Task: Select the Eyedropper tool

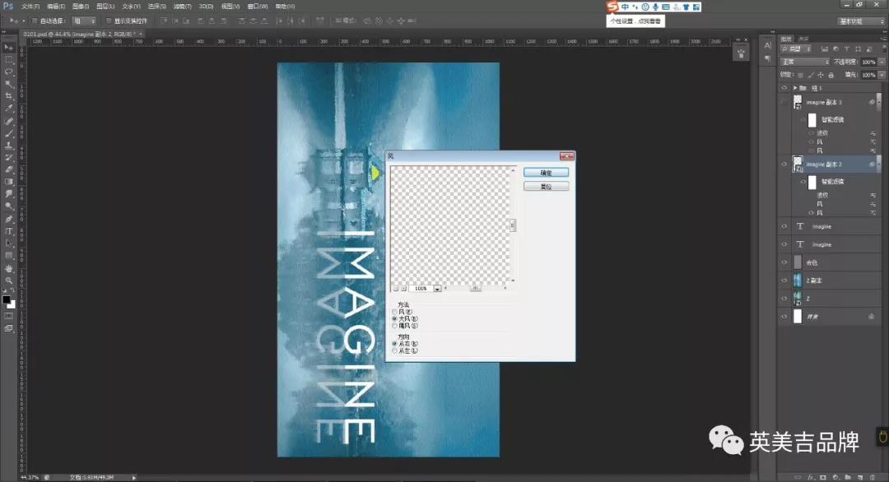Action: pos(8,109)
